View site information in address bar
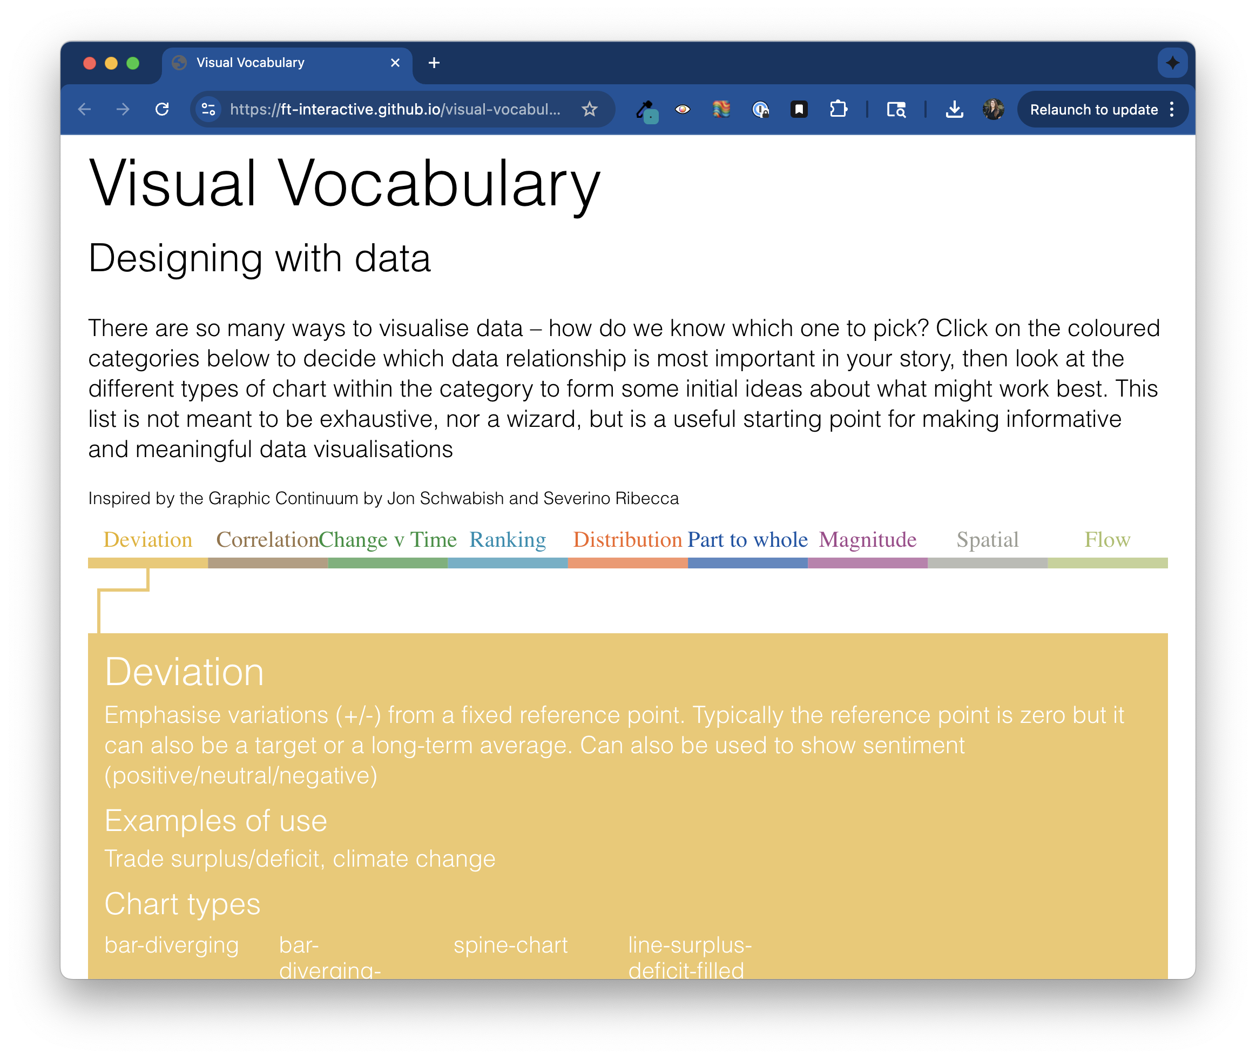Screen dimensions: 1256x1059 click(x=208, y=109)
